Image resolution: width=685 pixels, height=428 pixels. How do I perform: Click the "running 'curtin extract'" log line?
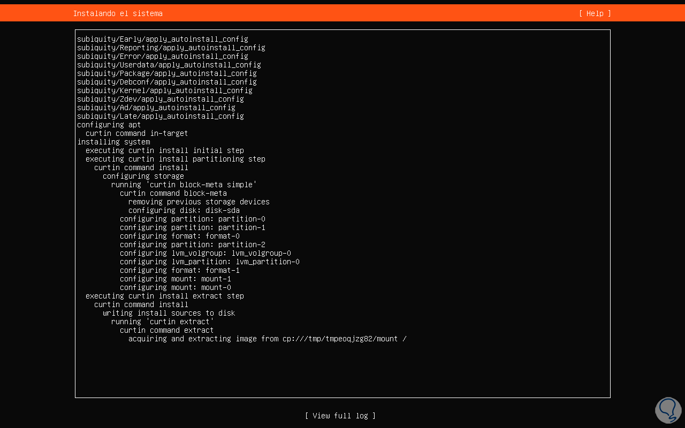coord(163,322)
